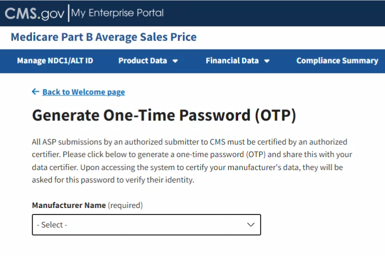Click the CMS.gov logo

tap(34, 13)
